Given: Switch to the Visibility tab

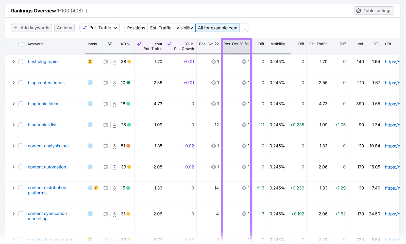Looking at the screenshot, I should click(184, 28).
